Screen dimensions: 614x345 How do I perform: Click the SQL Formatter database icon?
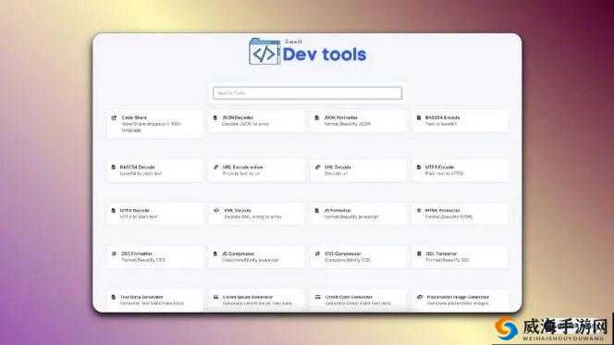419,253
